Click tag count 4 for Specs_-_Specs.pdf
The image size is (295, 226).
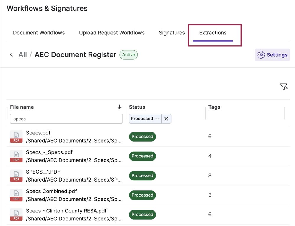click(x=210, y=156)
